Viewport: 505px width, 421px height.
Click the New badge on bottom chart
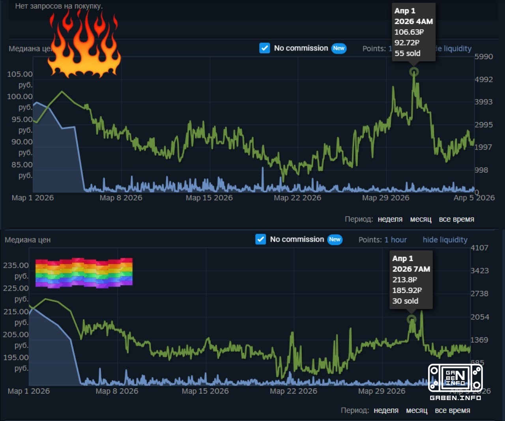[x=334, y=239]
